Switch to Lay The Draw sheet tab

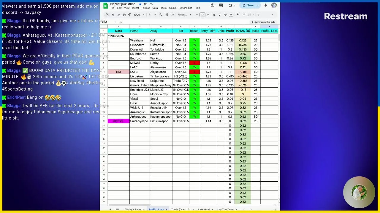click(225, 209)
